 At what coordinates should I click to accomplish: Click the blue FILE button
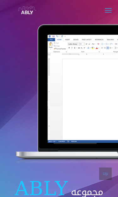coord(51,40)
